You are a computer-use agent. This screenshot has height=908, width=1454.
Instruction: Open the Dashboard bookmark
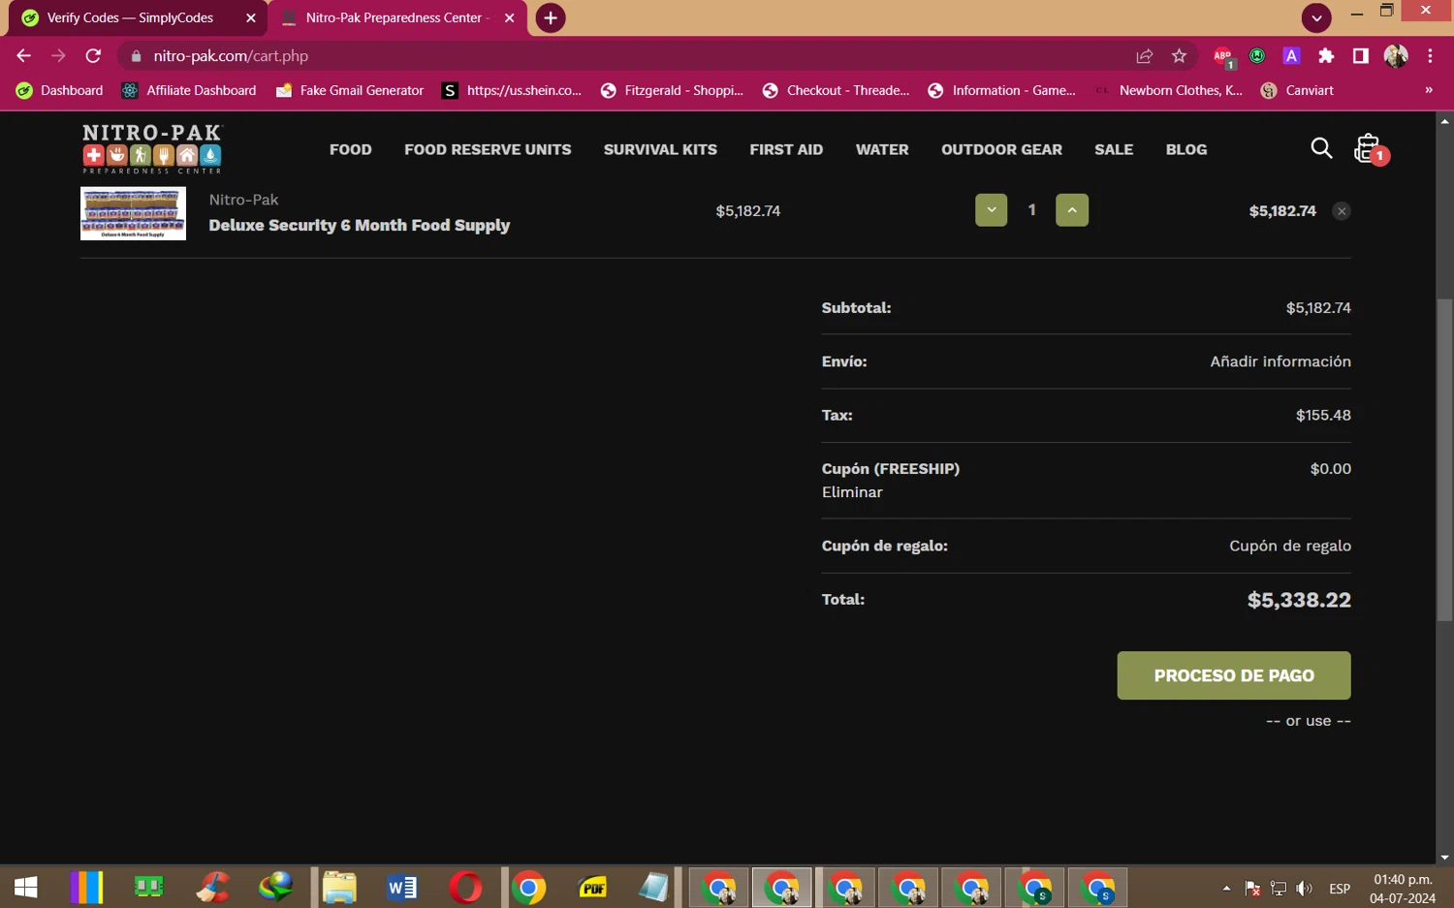click(x=60, y=90)
